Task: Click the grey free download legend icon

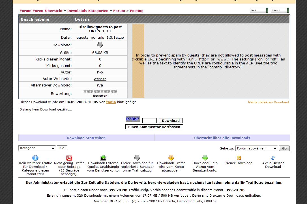Action: pos(137,158)
